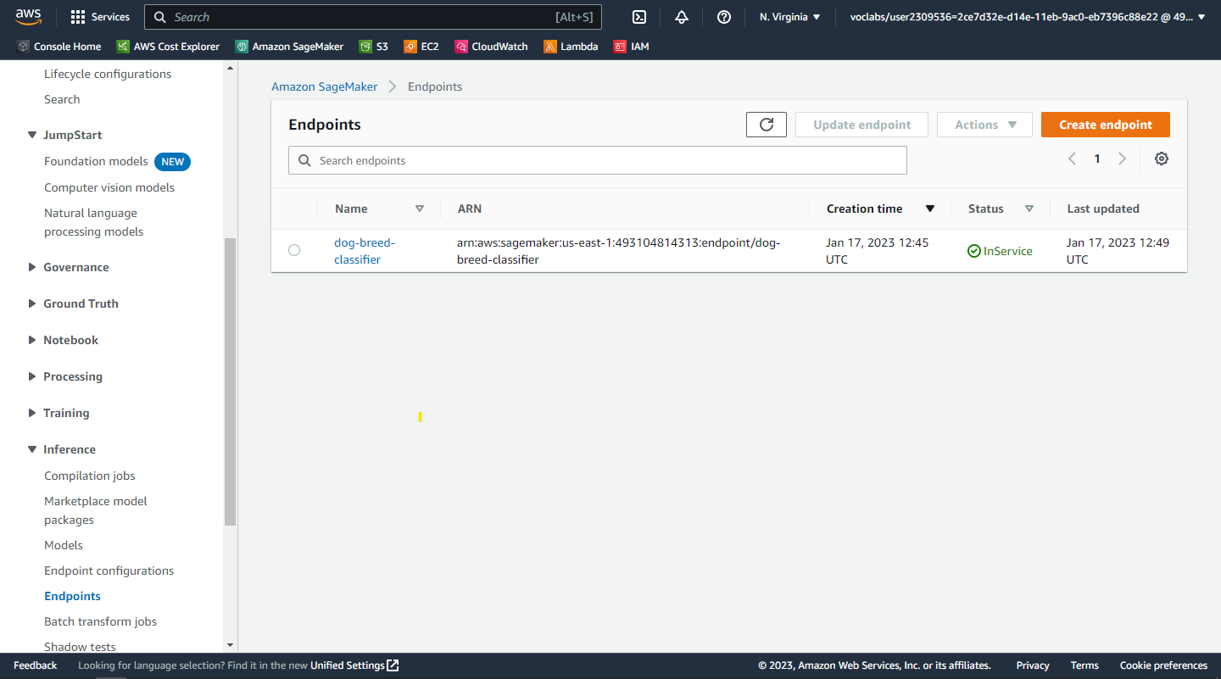Viewport: 1221px width, 679px height.
Task: Refresh the endpoints list
Action: [767, 125]
